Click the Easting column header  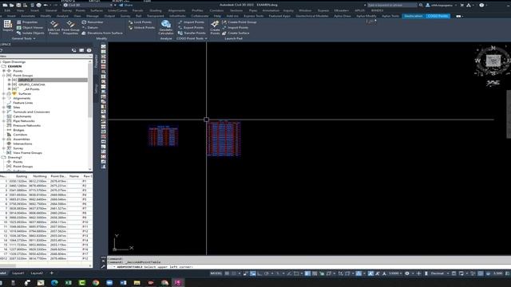pyautogui.click(x=22, y=176)
